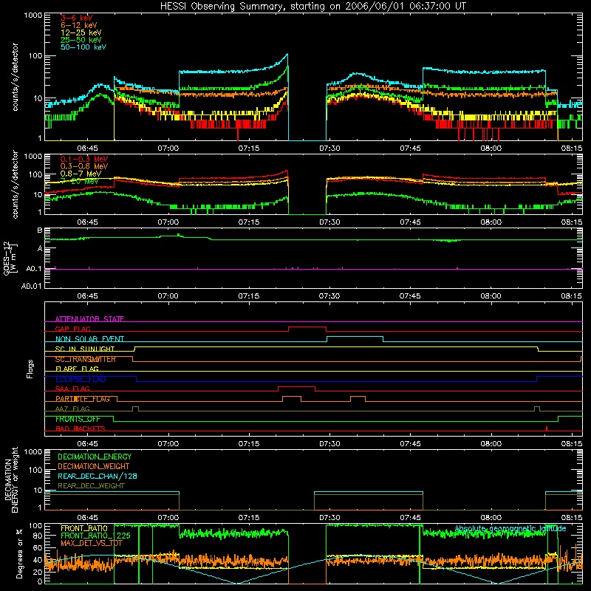591x591 pixels.
Task: Select the 50-100 keV legend label
Action: (x=83, y=47)
